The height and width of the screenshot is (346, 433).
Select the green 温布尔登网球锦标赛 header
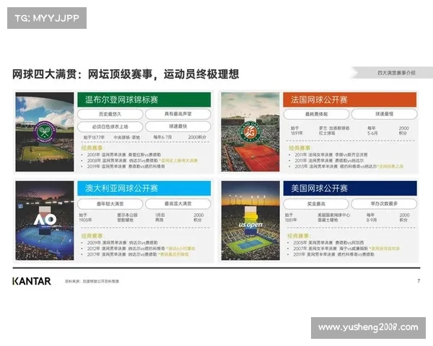pyautogui.click(x=144, y=99)
